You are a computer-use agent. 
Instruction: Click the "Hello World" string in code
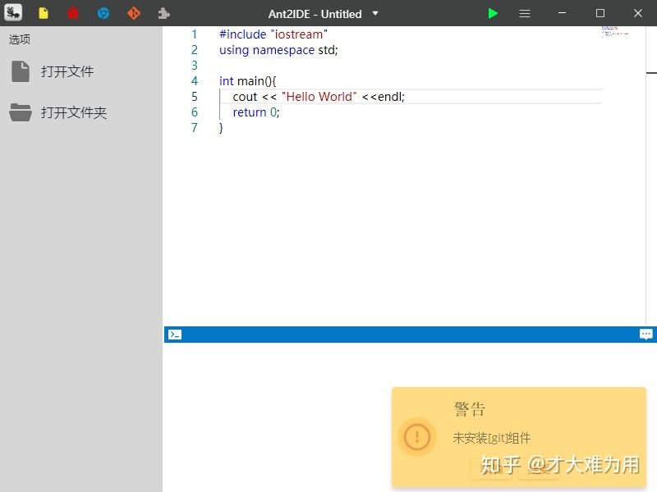coord(319,97)
